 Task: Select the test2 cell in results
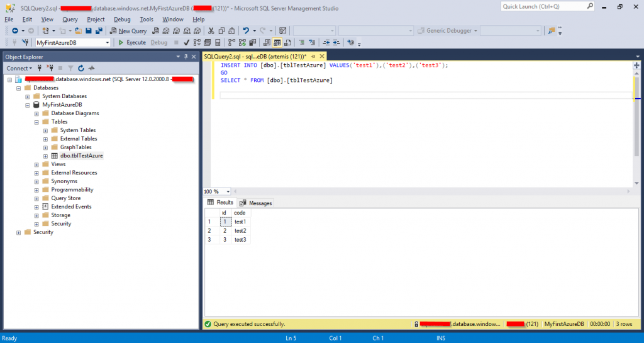click(241, 231)
